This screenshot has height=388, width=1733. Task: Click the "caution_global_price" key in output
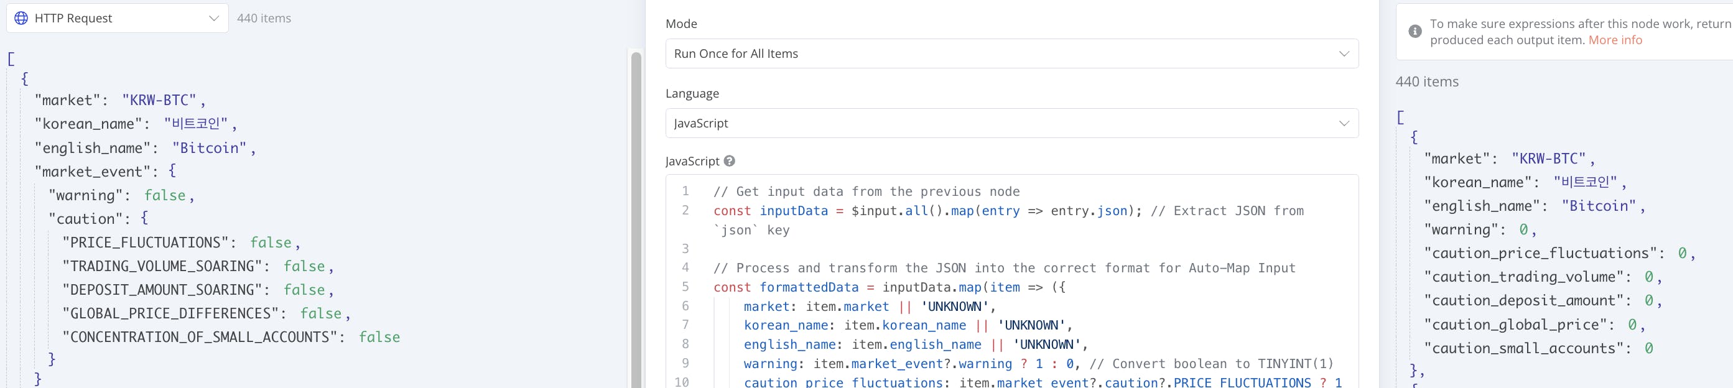tap(1519, 325)
